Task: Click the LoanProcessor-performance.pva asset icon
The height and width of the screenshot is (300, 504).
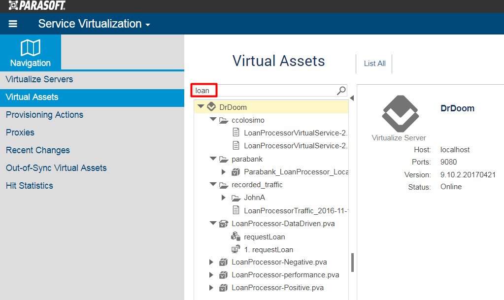Action: click(223, 275)
